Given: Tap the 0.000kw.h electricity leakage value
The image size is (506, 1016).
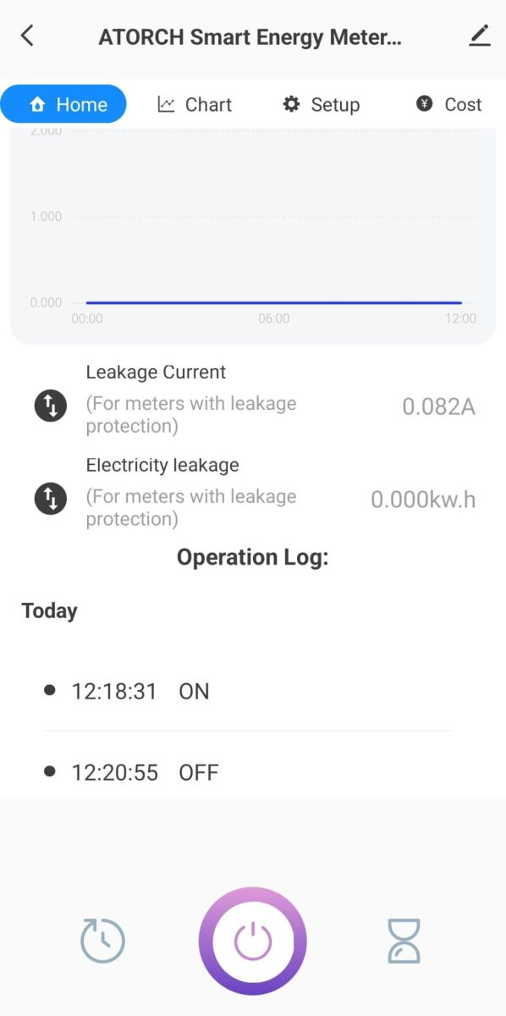Looking at the screenshot, I should coord(423,500).
